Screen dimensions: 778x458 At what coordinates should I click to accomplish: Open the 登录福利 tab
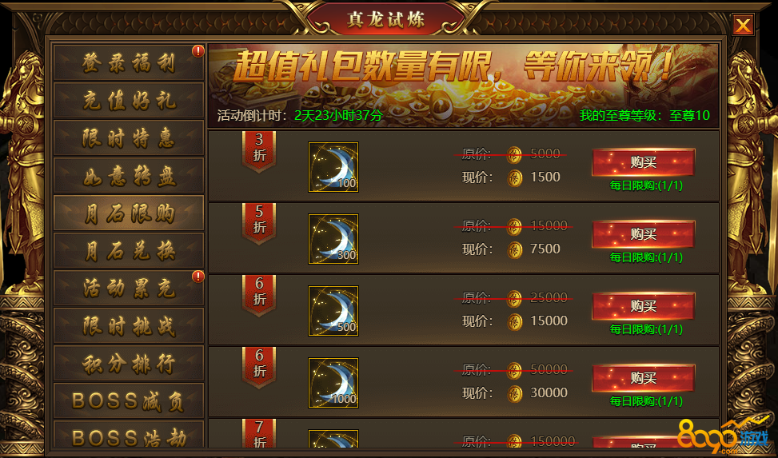[129, 62]
